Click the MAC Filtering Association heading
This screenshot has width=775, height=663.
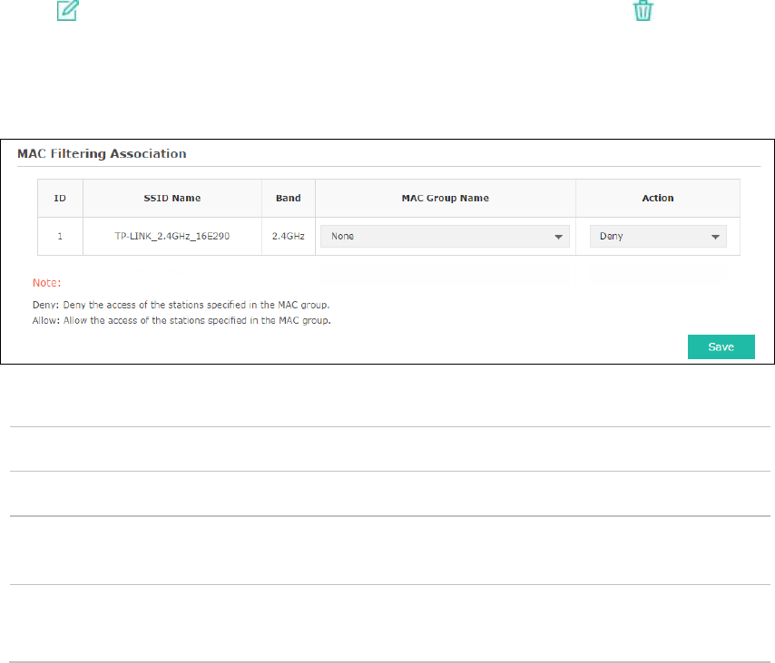click(102, 153)
